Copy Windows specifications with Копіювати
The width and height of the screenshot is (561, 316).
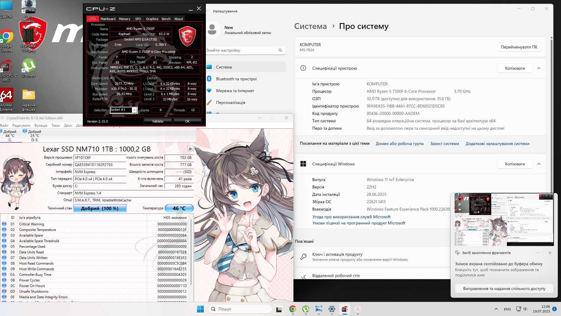(515, 164)
